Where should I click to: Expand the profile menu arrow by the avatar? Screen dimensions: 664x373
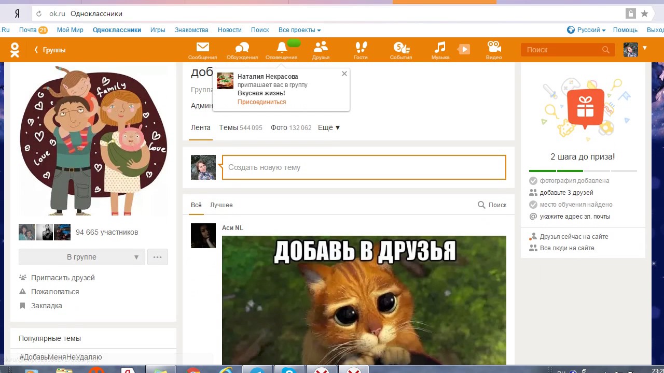645,48
